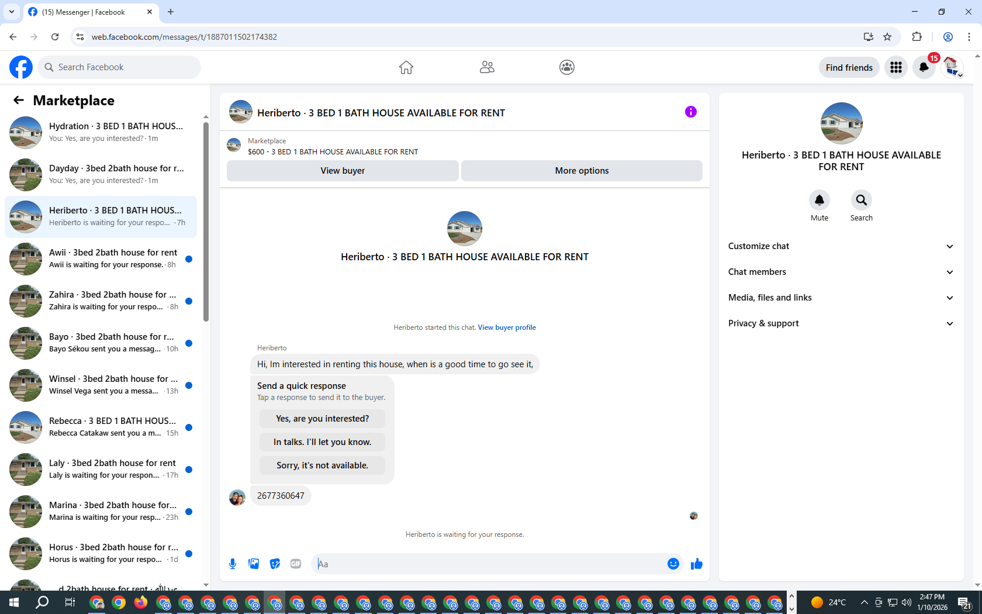Click the message 2677360647
982x614 pixels.
point(281,496)
